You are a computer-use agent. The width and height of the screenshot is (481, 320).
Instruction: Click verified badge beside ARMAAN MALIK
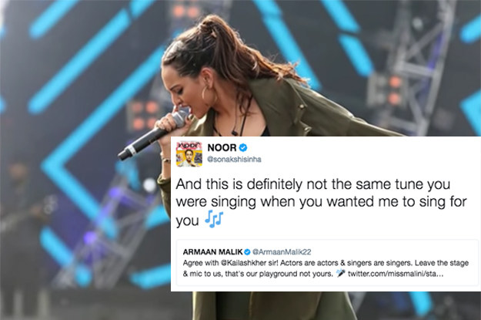point(247,252)
